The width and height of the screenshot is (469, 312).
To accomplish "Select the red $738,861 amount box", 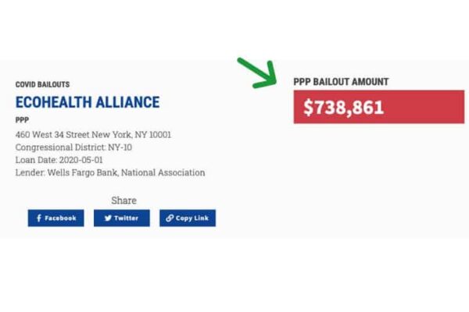I will tap(379, 107).
